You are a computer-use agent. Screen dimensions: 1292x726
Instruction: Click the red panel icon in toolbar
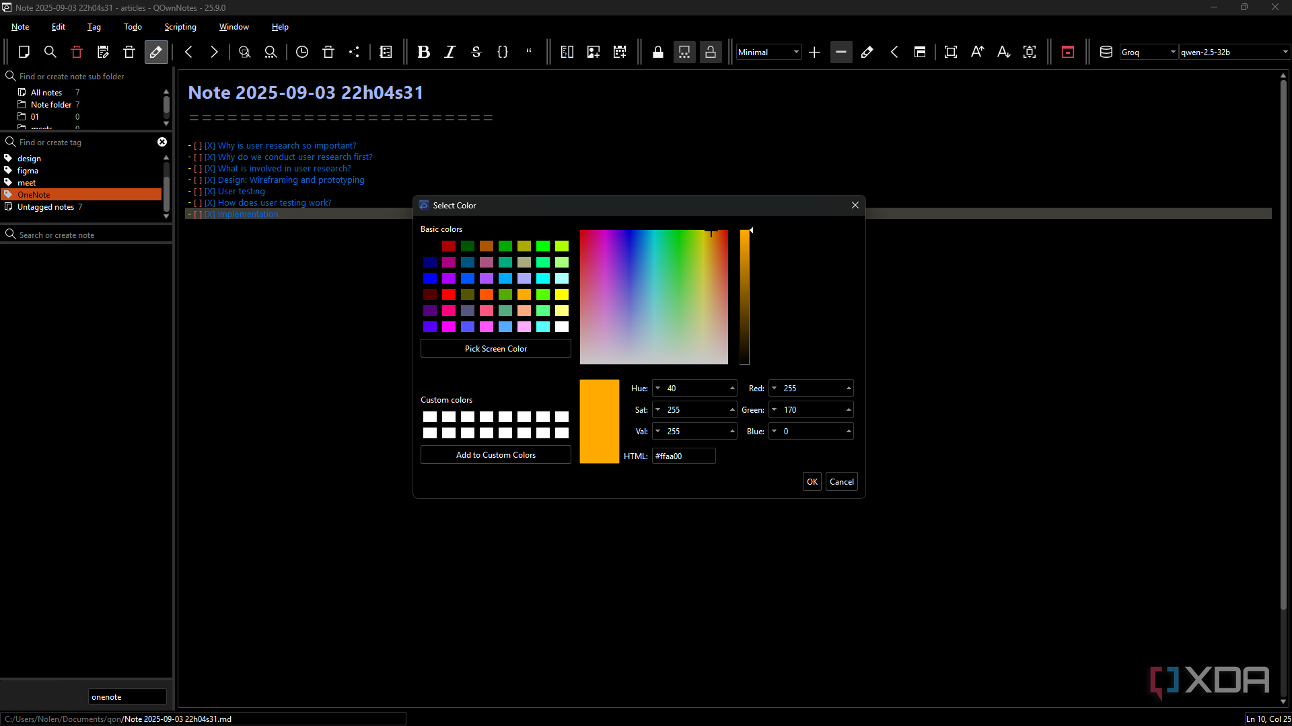1068,52
